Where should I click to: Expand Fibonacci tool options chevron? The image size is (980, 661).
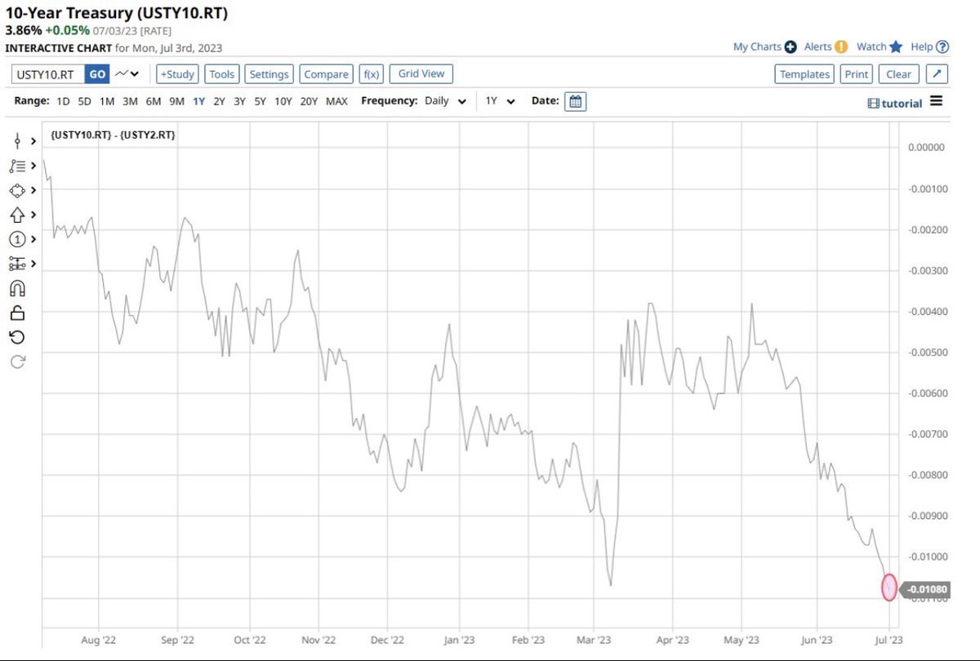tap(33, 166)
